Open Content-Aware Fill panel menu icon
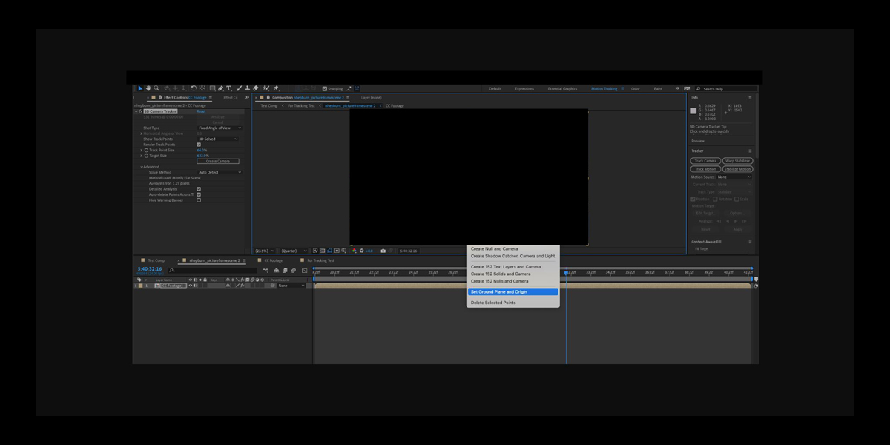Screen dimensions: 890x445 (750, 242)
